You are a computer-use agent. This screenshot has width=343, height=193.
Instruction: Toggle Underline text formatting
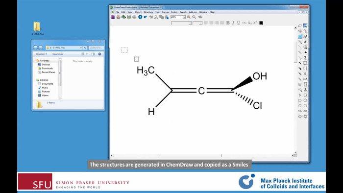click(x=239, y=23)
